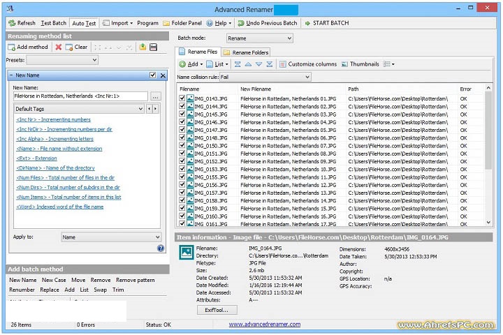This screenshot has width=503, height=335.
Task: Add the New Case batch method
Action: click(54, 280)
